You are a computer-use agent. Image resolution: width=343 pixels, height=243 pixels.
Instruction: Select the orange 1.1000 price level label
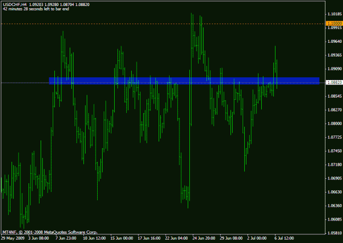(334, 23)
